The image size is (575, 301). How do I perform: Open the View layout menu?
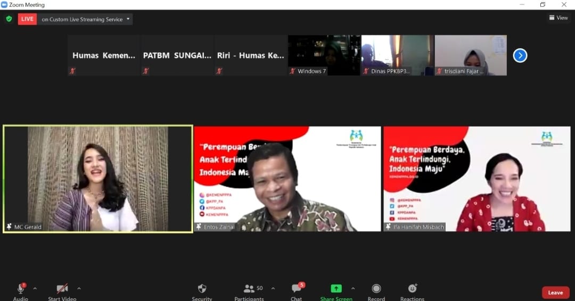[x=558, y=18]
